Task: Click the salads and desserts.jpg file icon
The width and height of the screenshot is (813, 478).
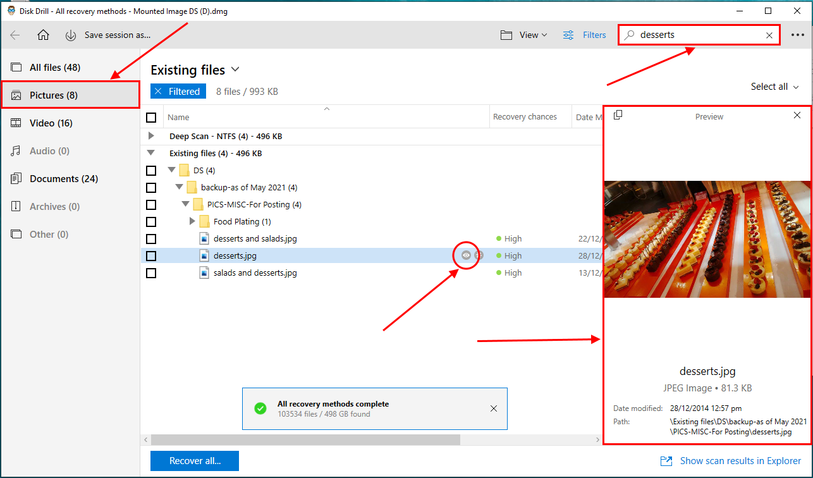Action: 204,273
